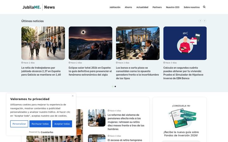The height and width of the screenshot is (142, 228).
Task: Click the ¡CONSÍGUELA YA! label
Action: point(181,106)
